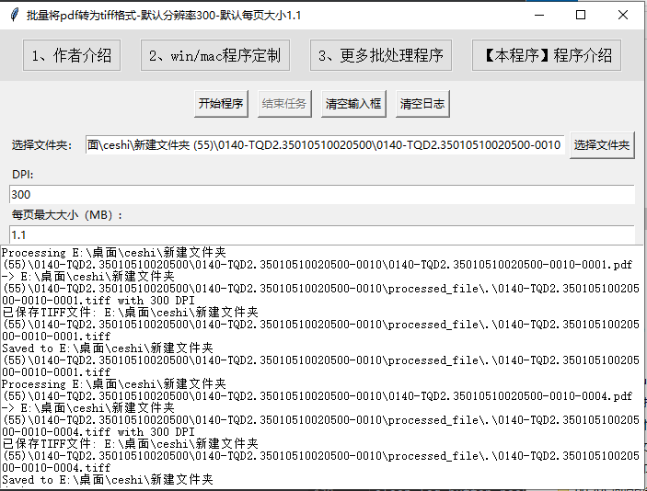Screen dimensions: 647x491
Task: Click the DPI input field showing 300
Action: point(322,195)
